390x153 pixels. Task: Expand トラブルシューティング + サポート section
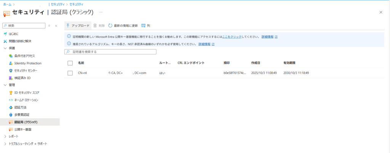(x=5, y=144)
